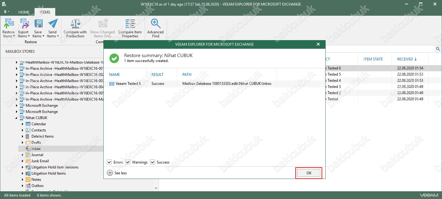Click the Mailbox Database path cell

(x=227, y=84)
